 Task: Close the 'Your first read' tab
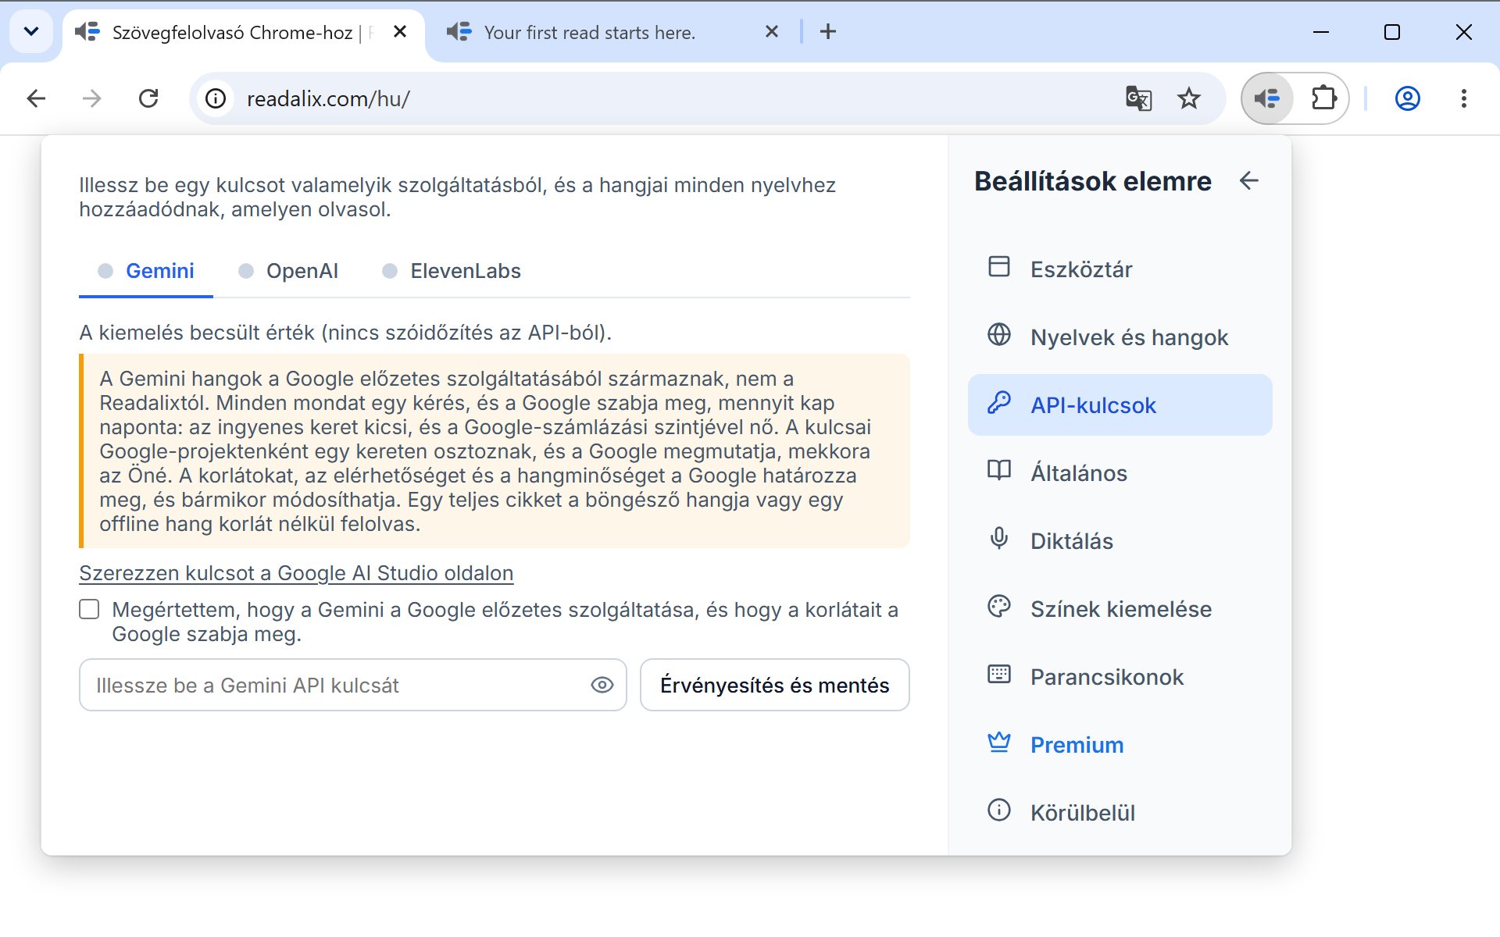772,32
